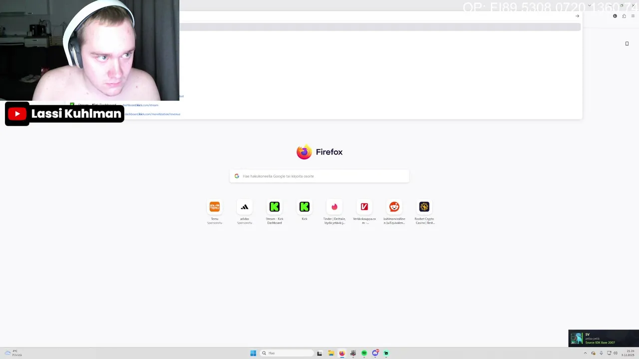Click the Temu tile label text
This screenshot has height=359, width=639.
(x=215, y=219)
